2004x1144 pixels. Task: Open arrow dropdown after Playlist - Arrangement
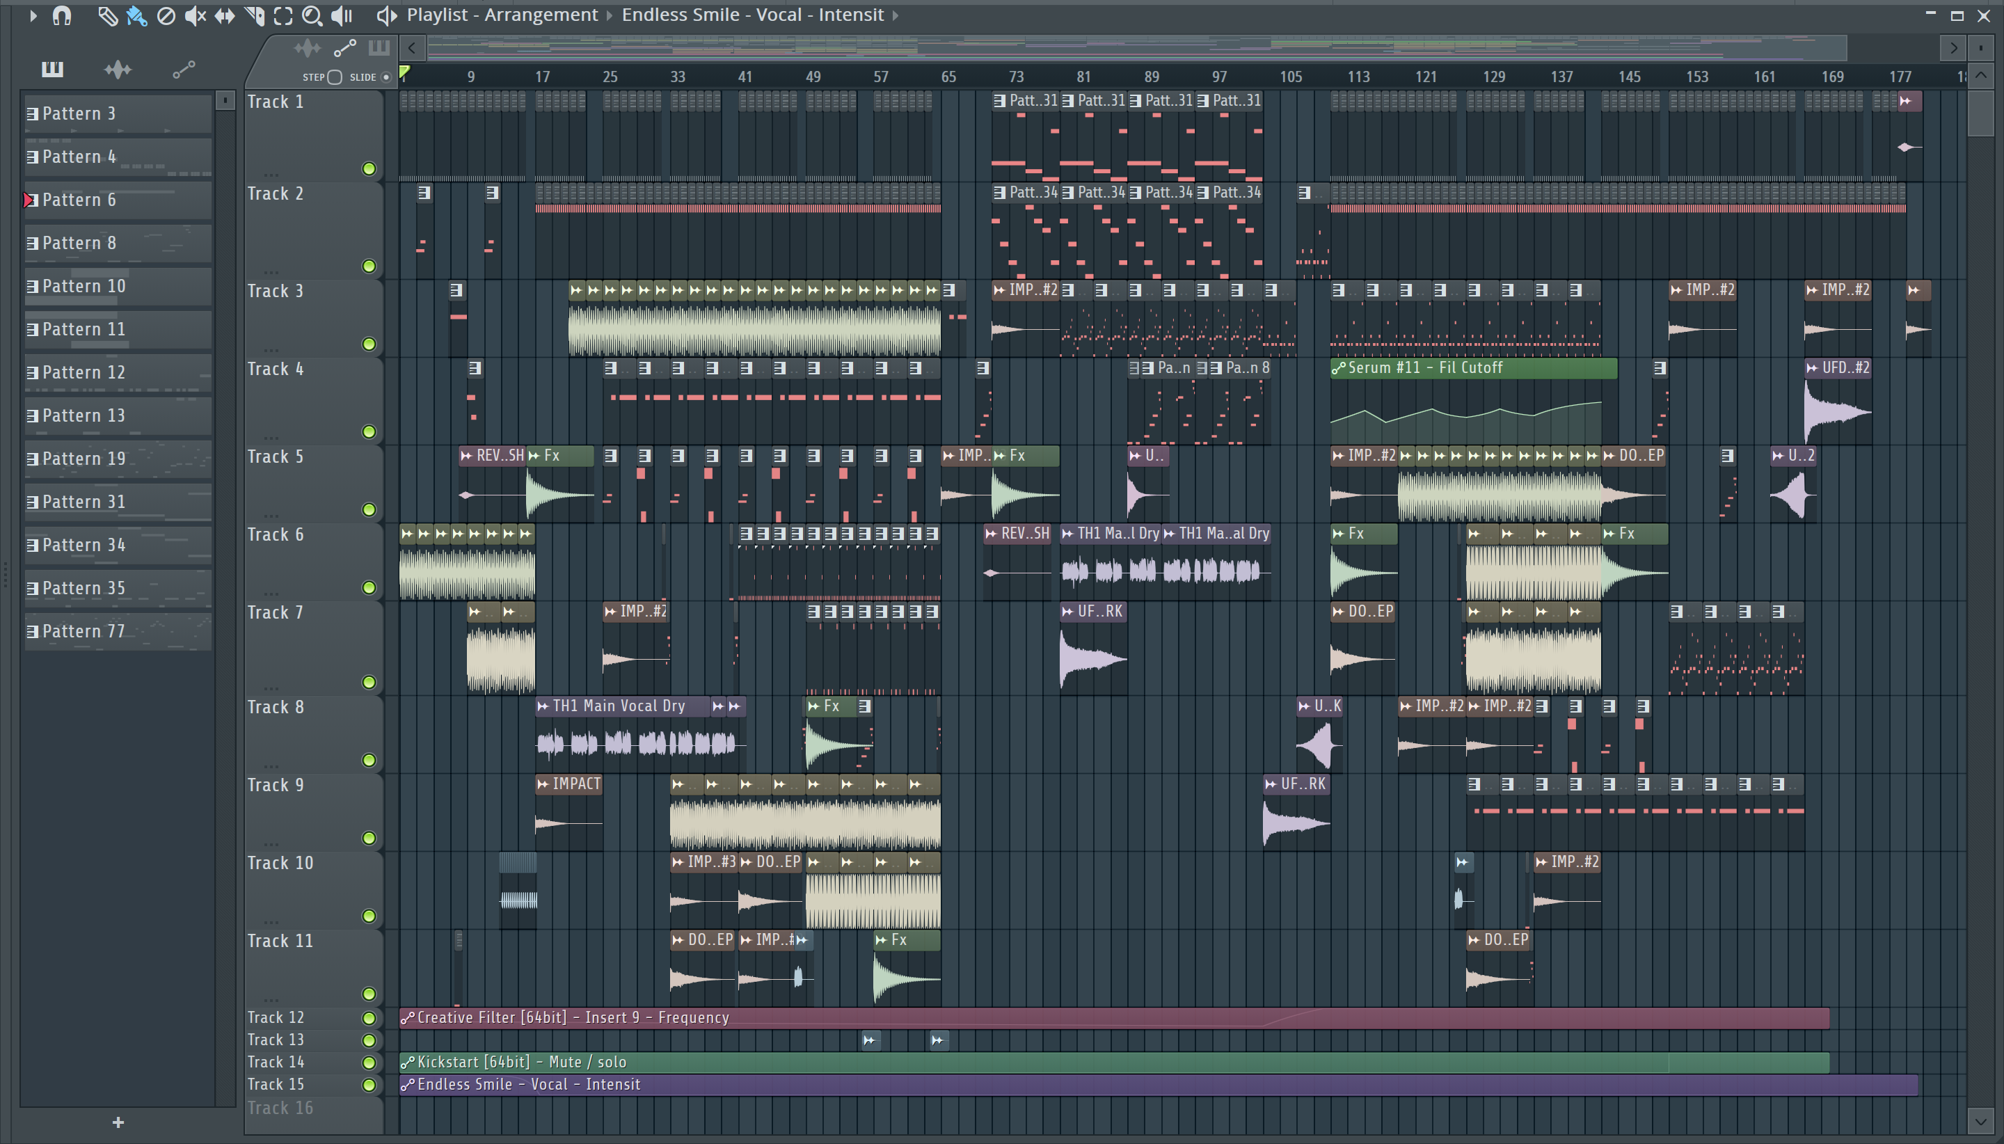click(x=609, y=15)
